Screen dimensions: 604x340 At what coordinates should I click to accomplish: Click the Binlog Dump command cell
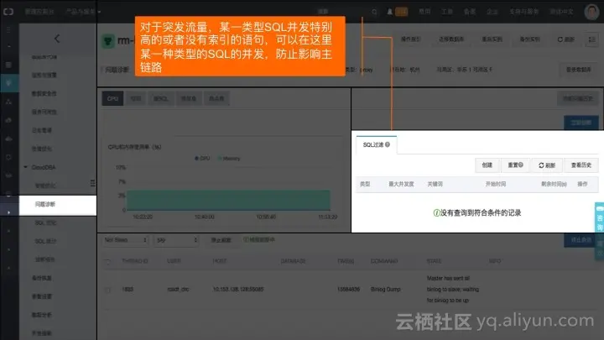click(386, 290)
